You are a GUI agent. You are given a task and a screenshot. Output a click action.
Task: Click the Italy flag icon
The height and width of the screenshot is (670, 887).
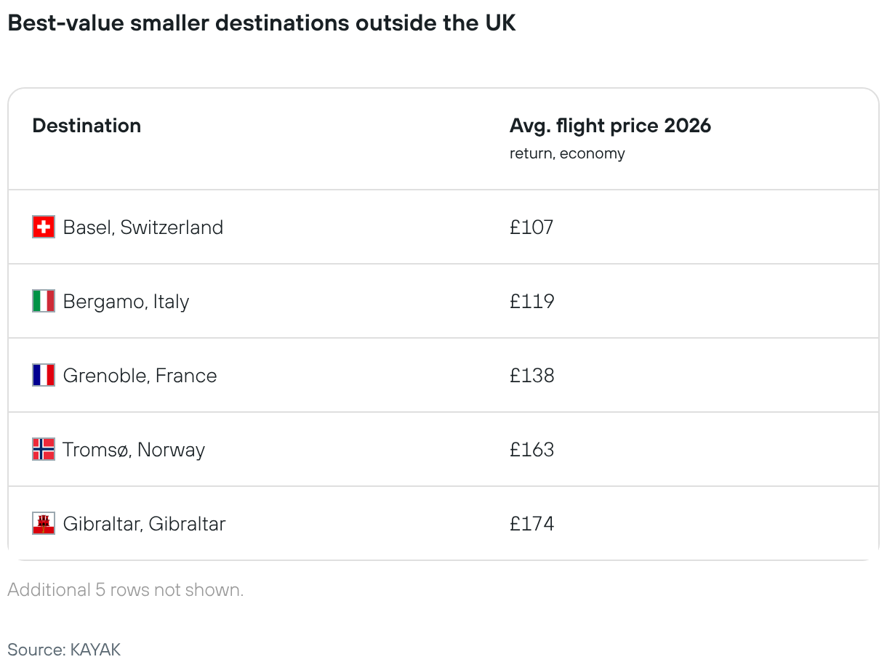tap(44, 302)
